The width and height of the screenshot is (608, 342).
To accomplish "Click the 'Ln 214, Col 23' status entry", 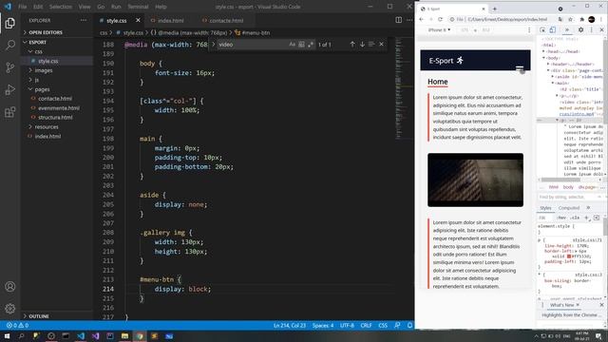I will click(290, 325).
